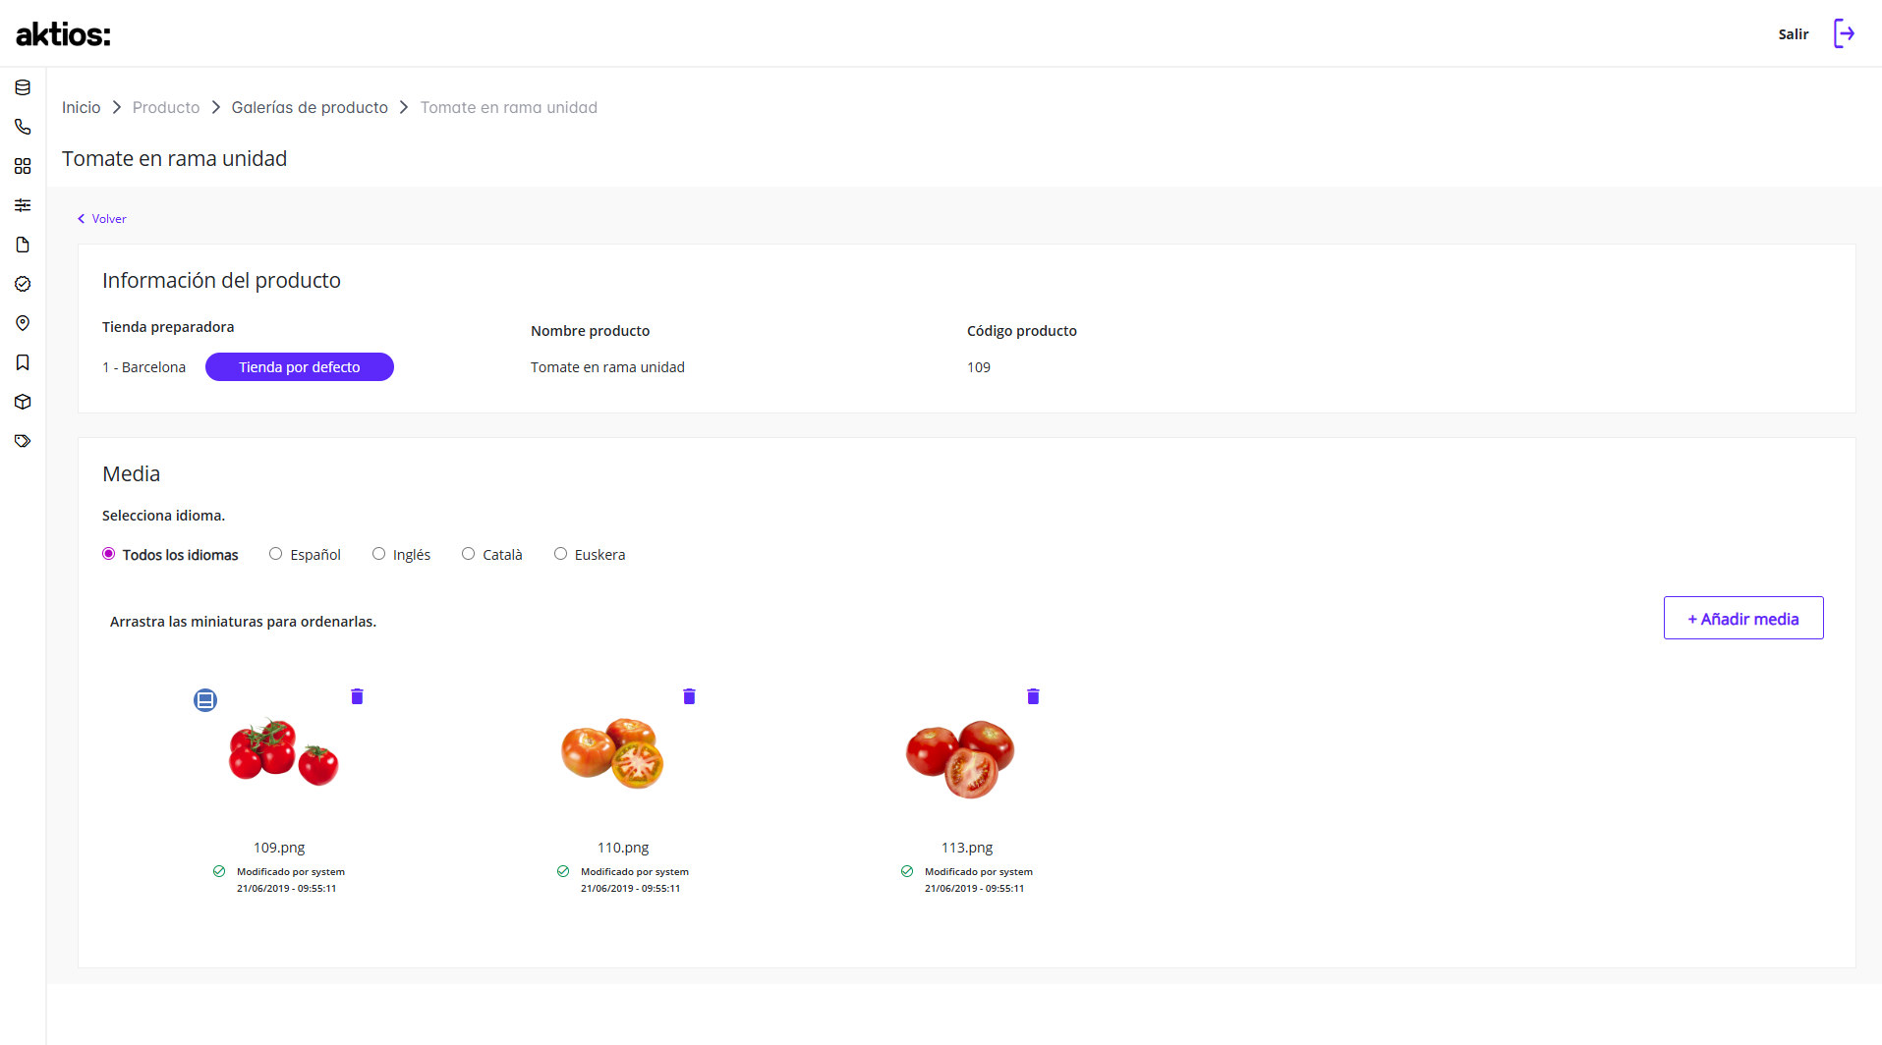Click the 110.png file name
1882x1045 pixels.
pos(623,848)
